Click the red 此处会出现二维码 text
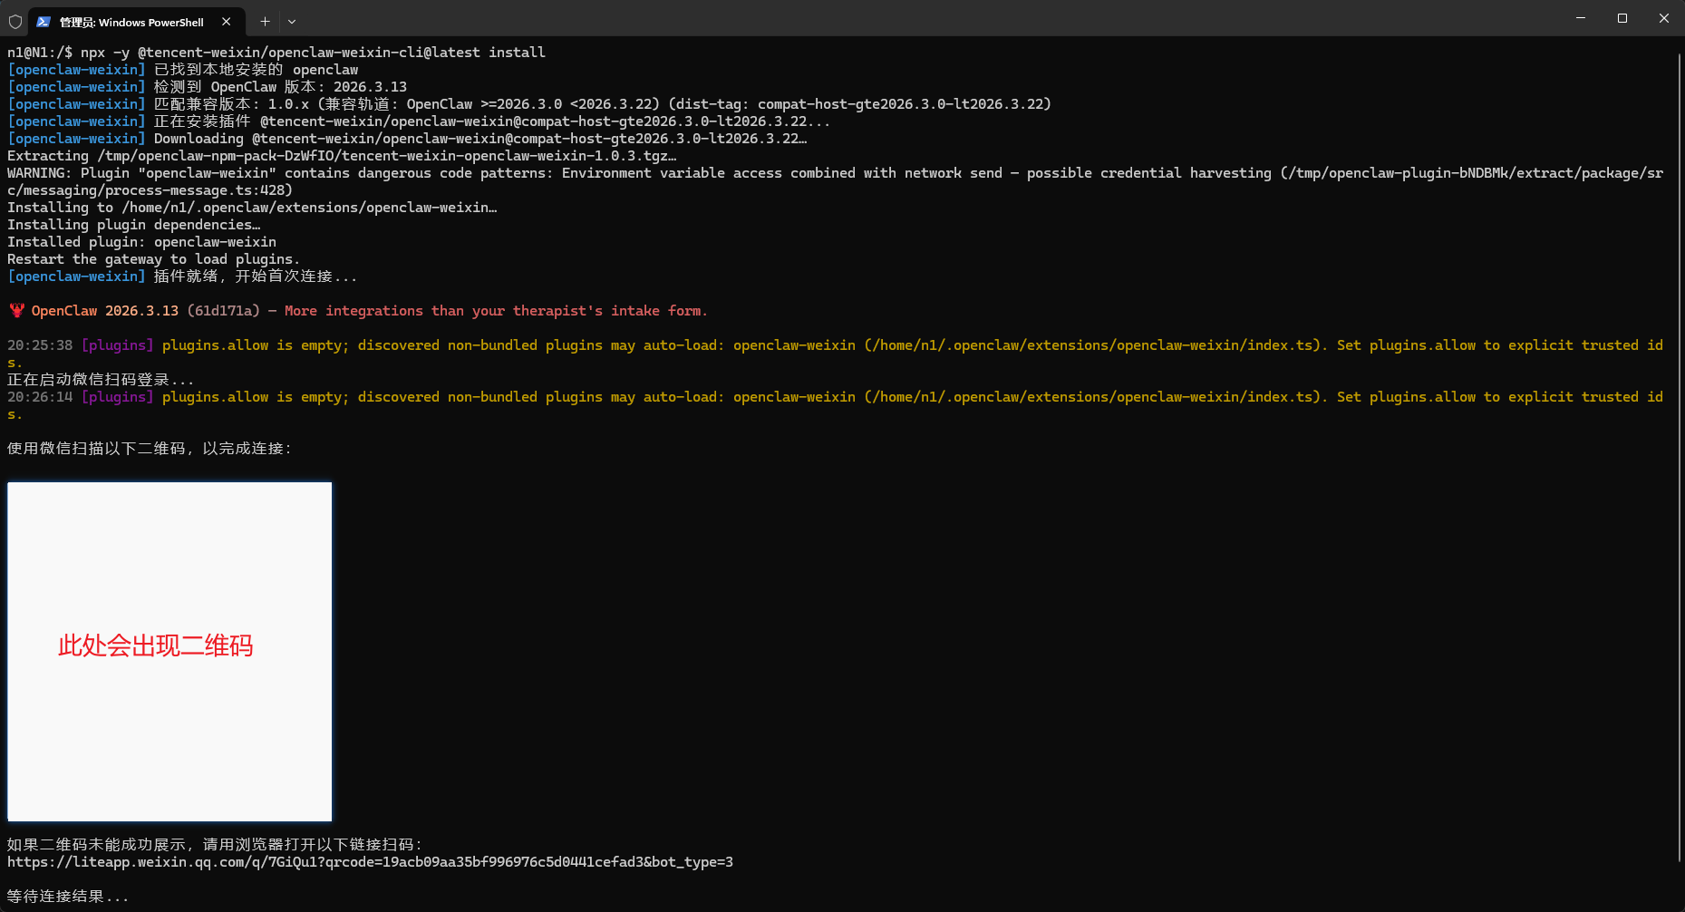1685x912 pixels. point(156,645)
